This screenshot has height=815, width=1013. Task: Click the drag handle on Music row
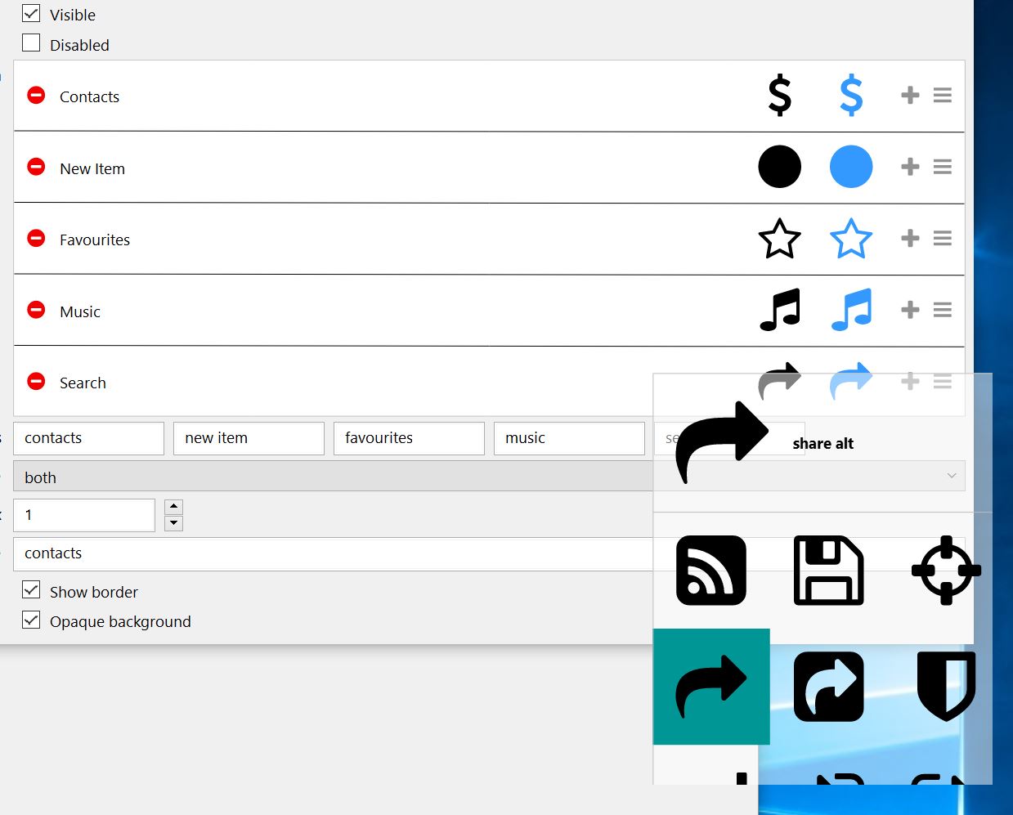coord(942,310)
